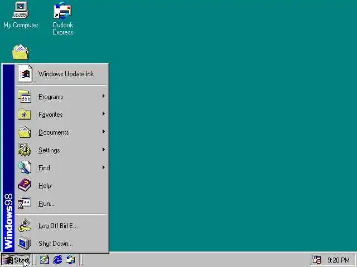
Task: Choose Shut Down... in Start menu
Action: coord(62,243)
